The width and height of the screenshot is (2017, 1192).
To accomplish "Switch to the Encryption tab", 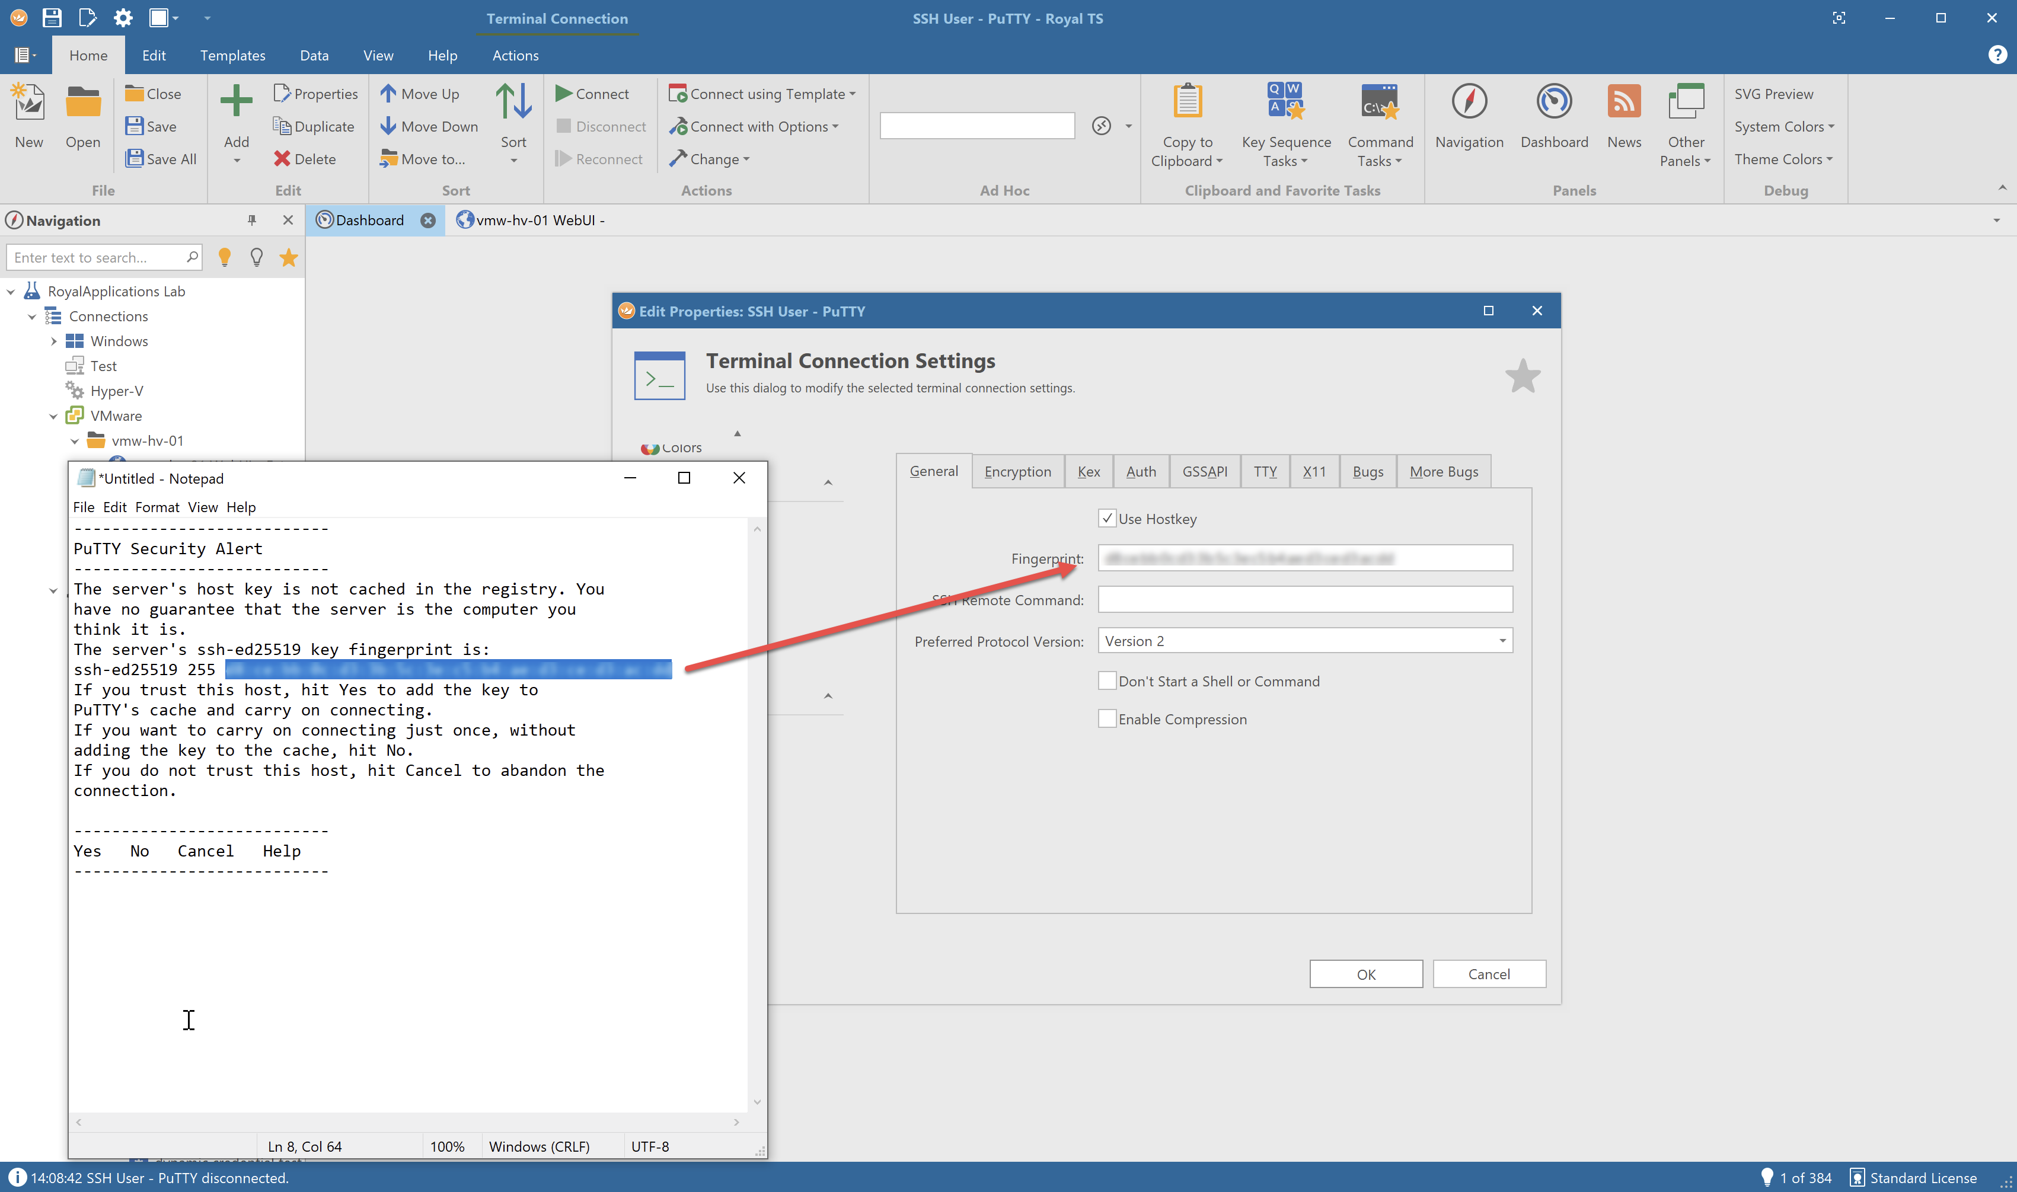I will (1017, 471).
